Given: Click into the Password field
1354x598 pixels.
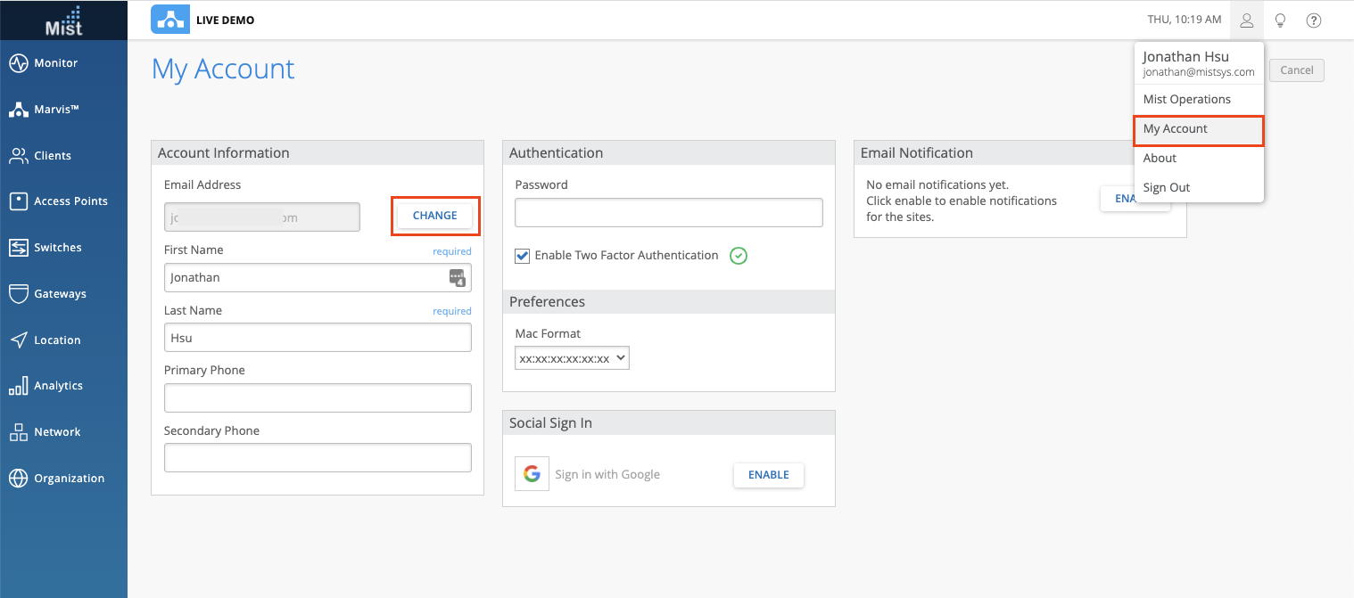Looking at the screenshot, I should (668, 213).
